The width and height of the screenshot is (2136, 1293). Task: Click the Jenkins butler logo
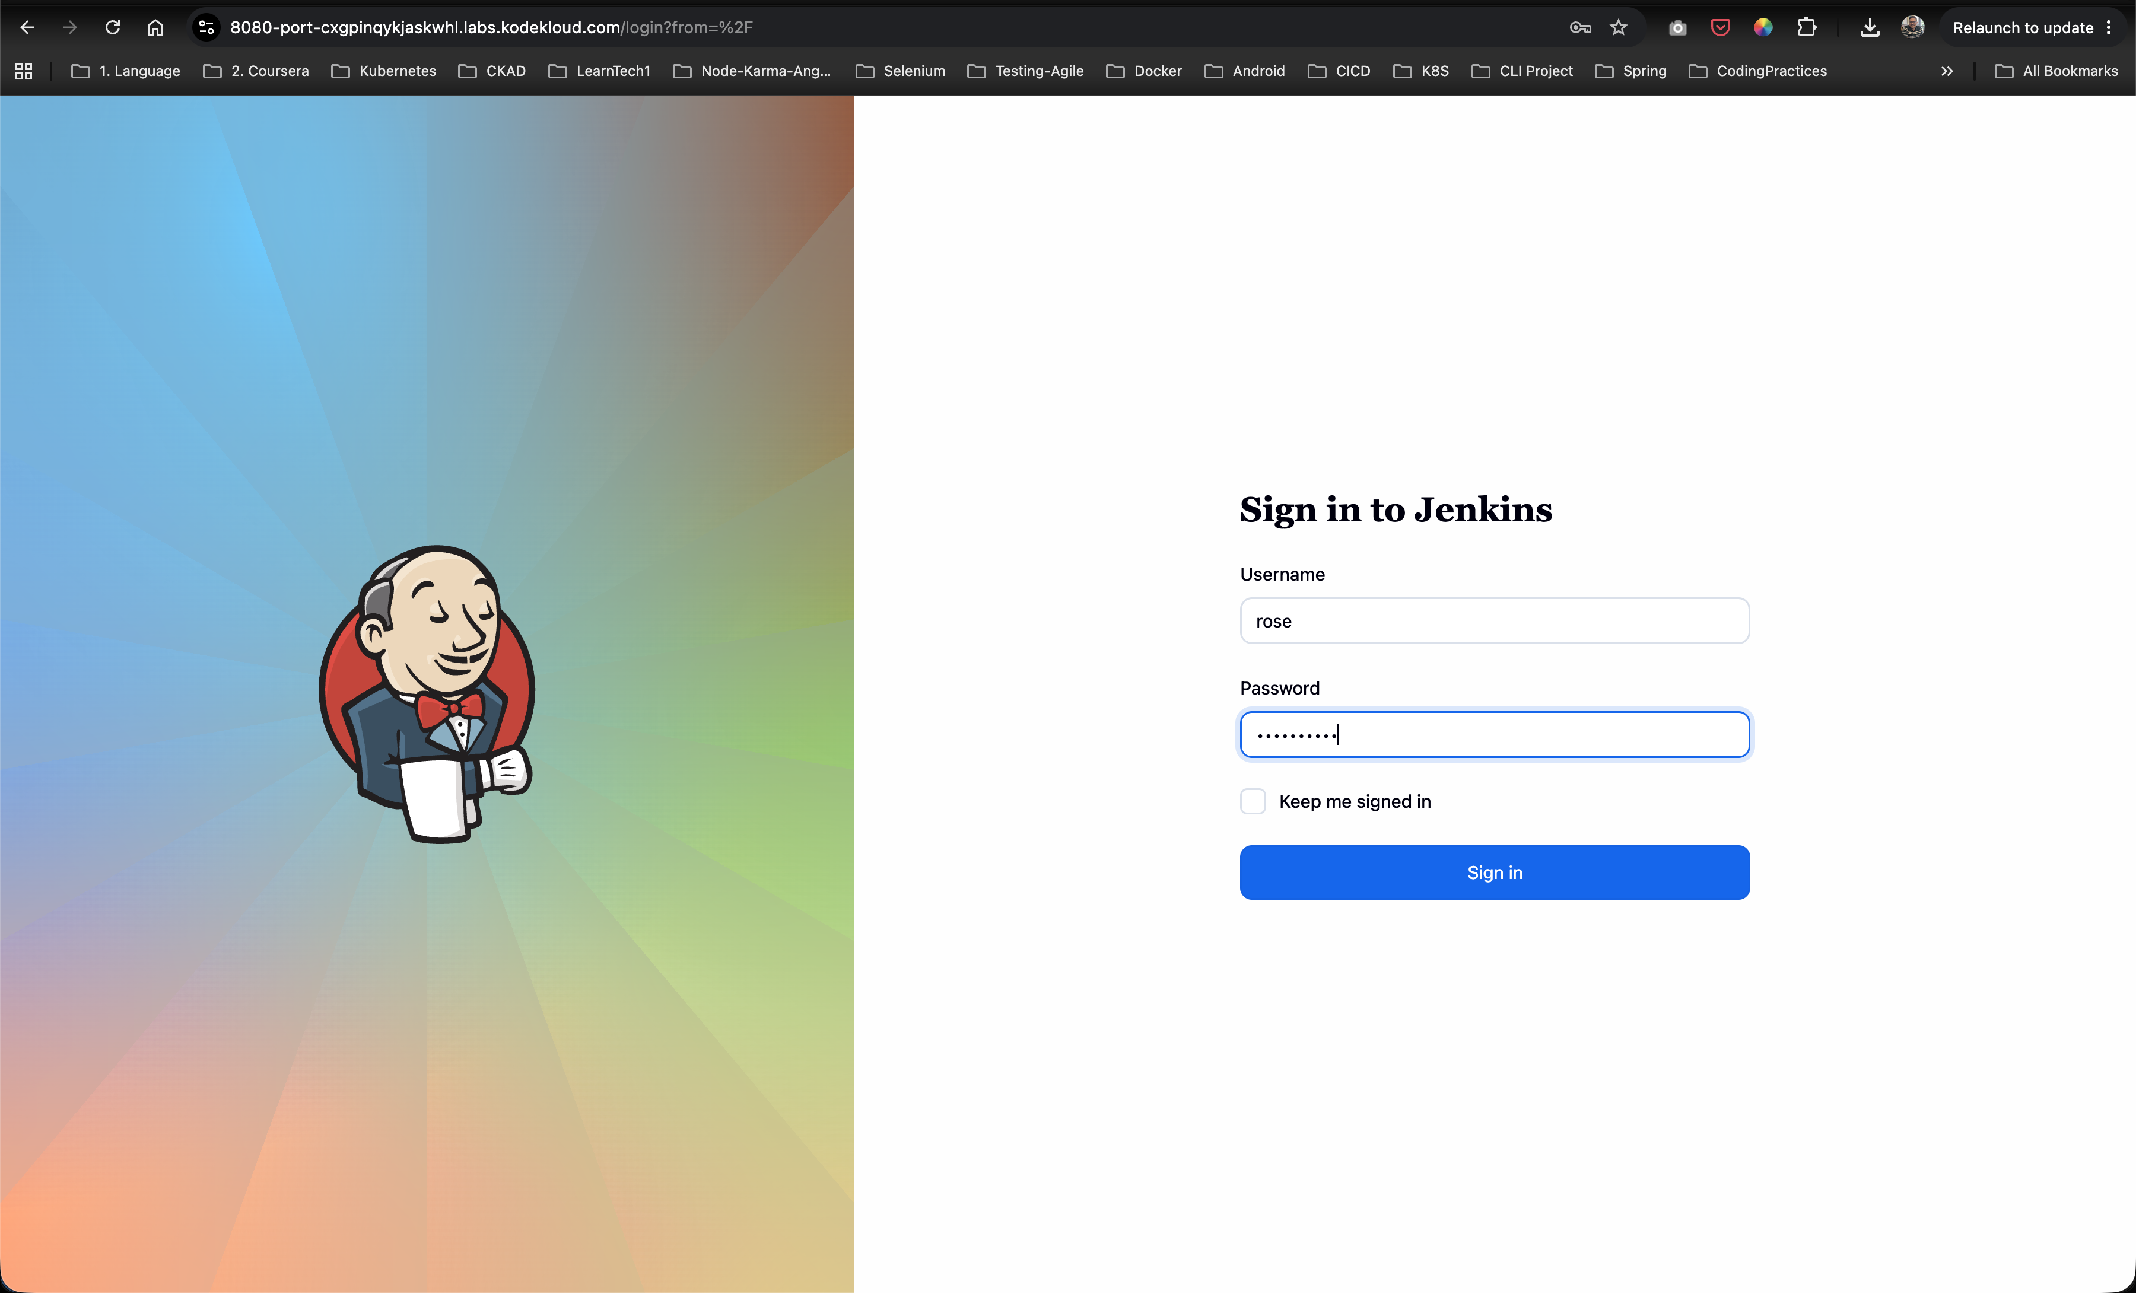click(427, 694)
